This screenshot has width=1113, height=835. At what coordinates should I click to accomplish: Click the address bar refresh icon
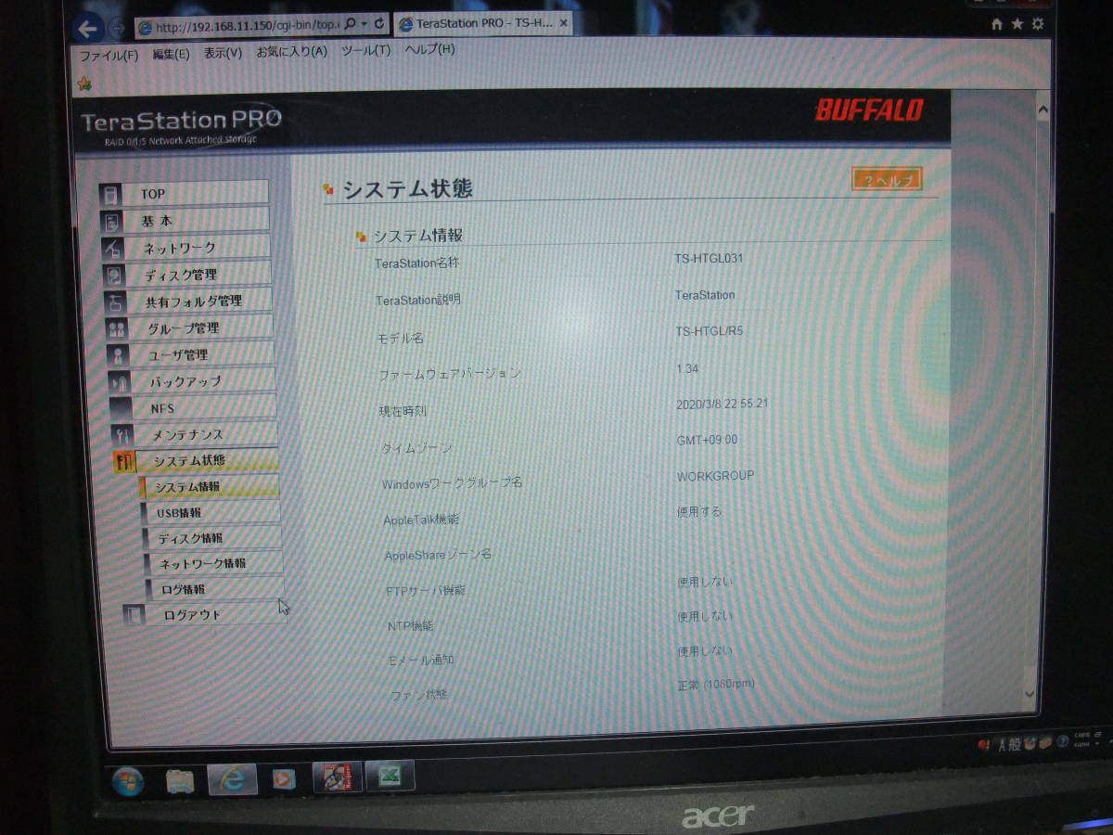coord(379,22)
